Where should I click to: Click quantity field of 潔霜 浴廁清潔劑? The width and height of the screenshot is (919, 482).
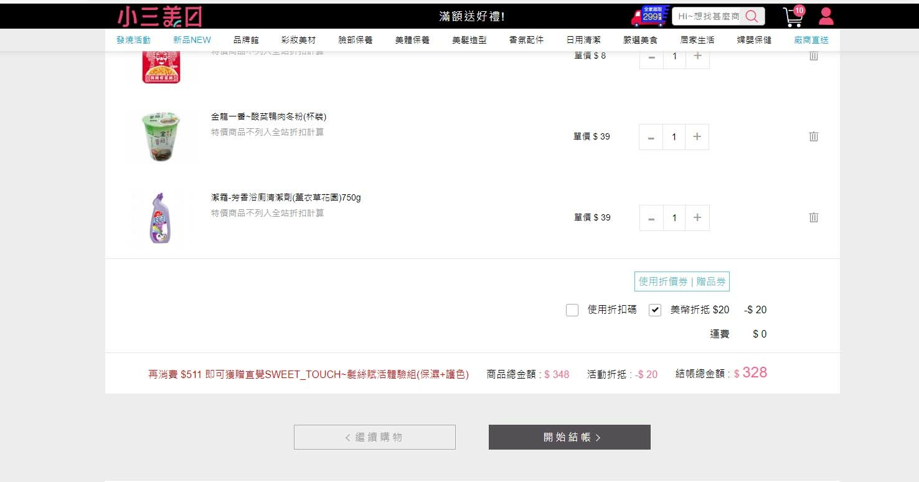pos(674,218)
